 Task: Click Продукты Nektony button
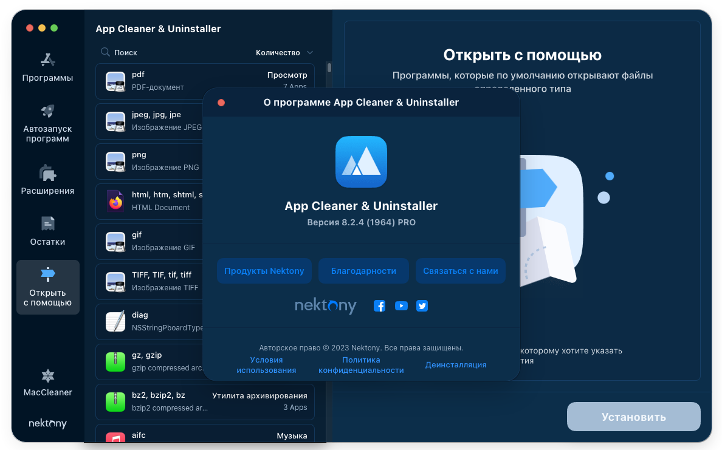click(264, 271)
